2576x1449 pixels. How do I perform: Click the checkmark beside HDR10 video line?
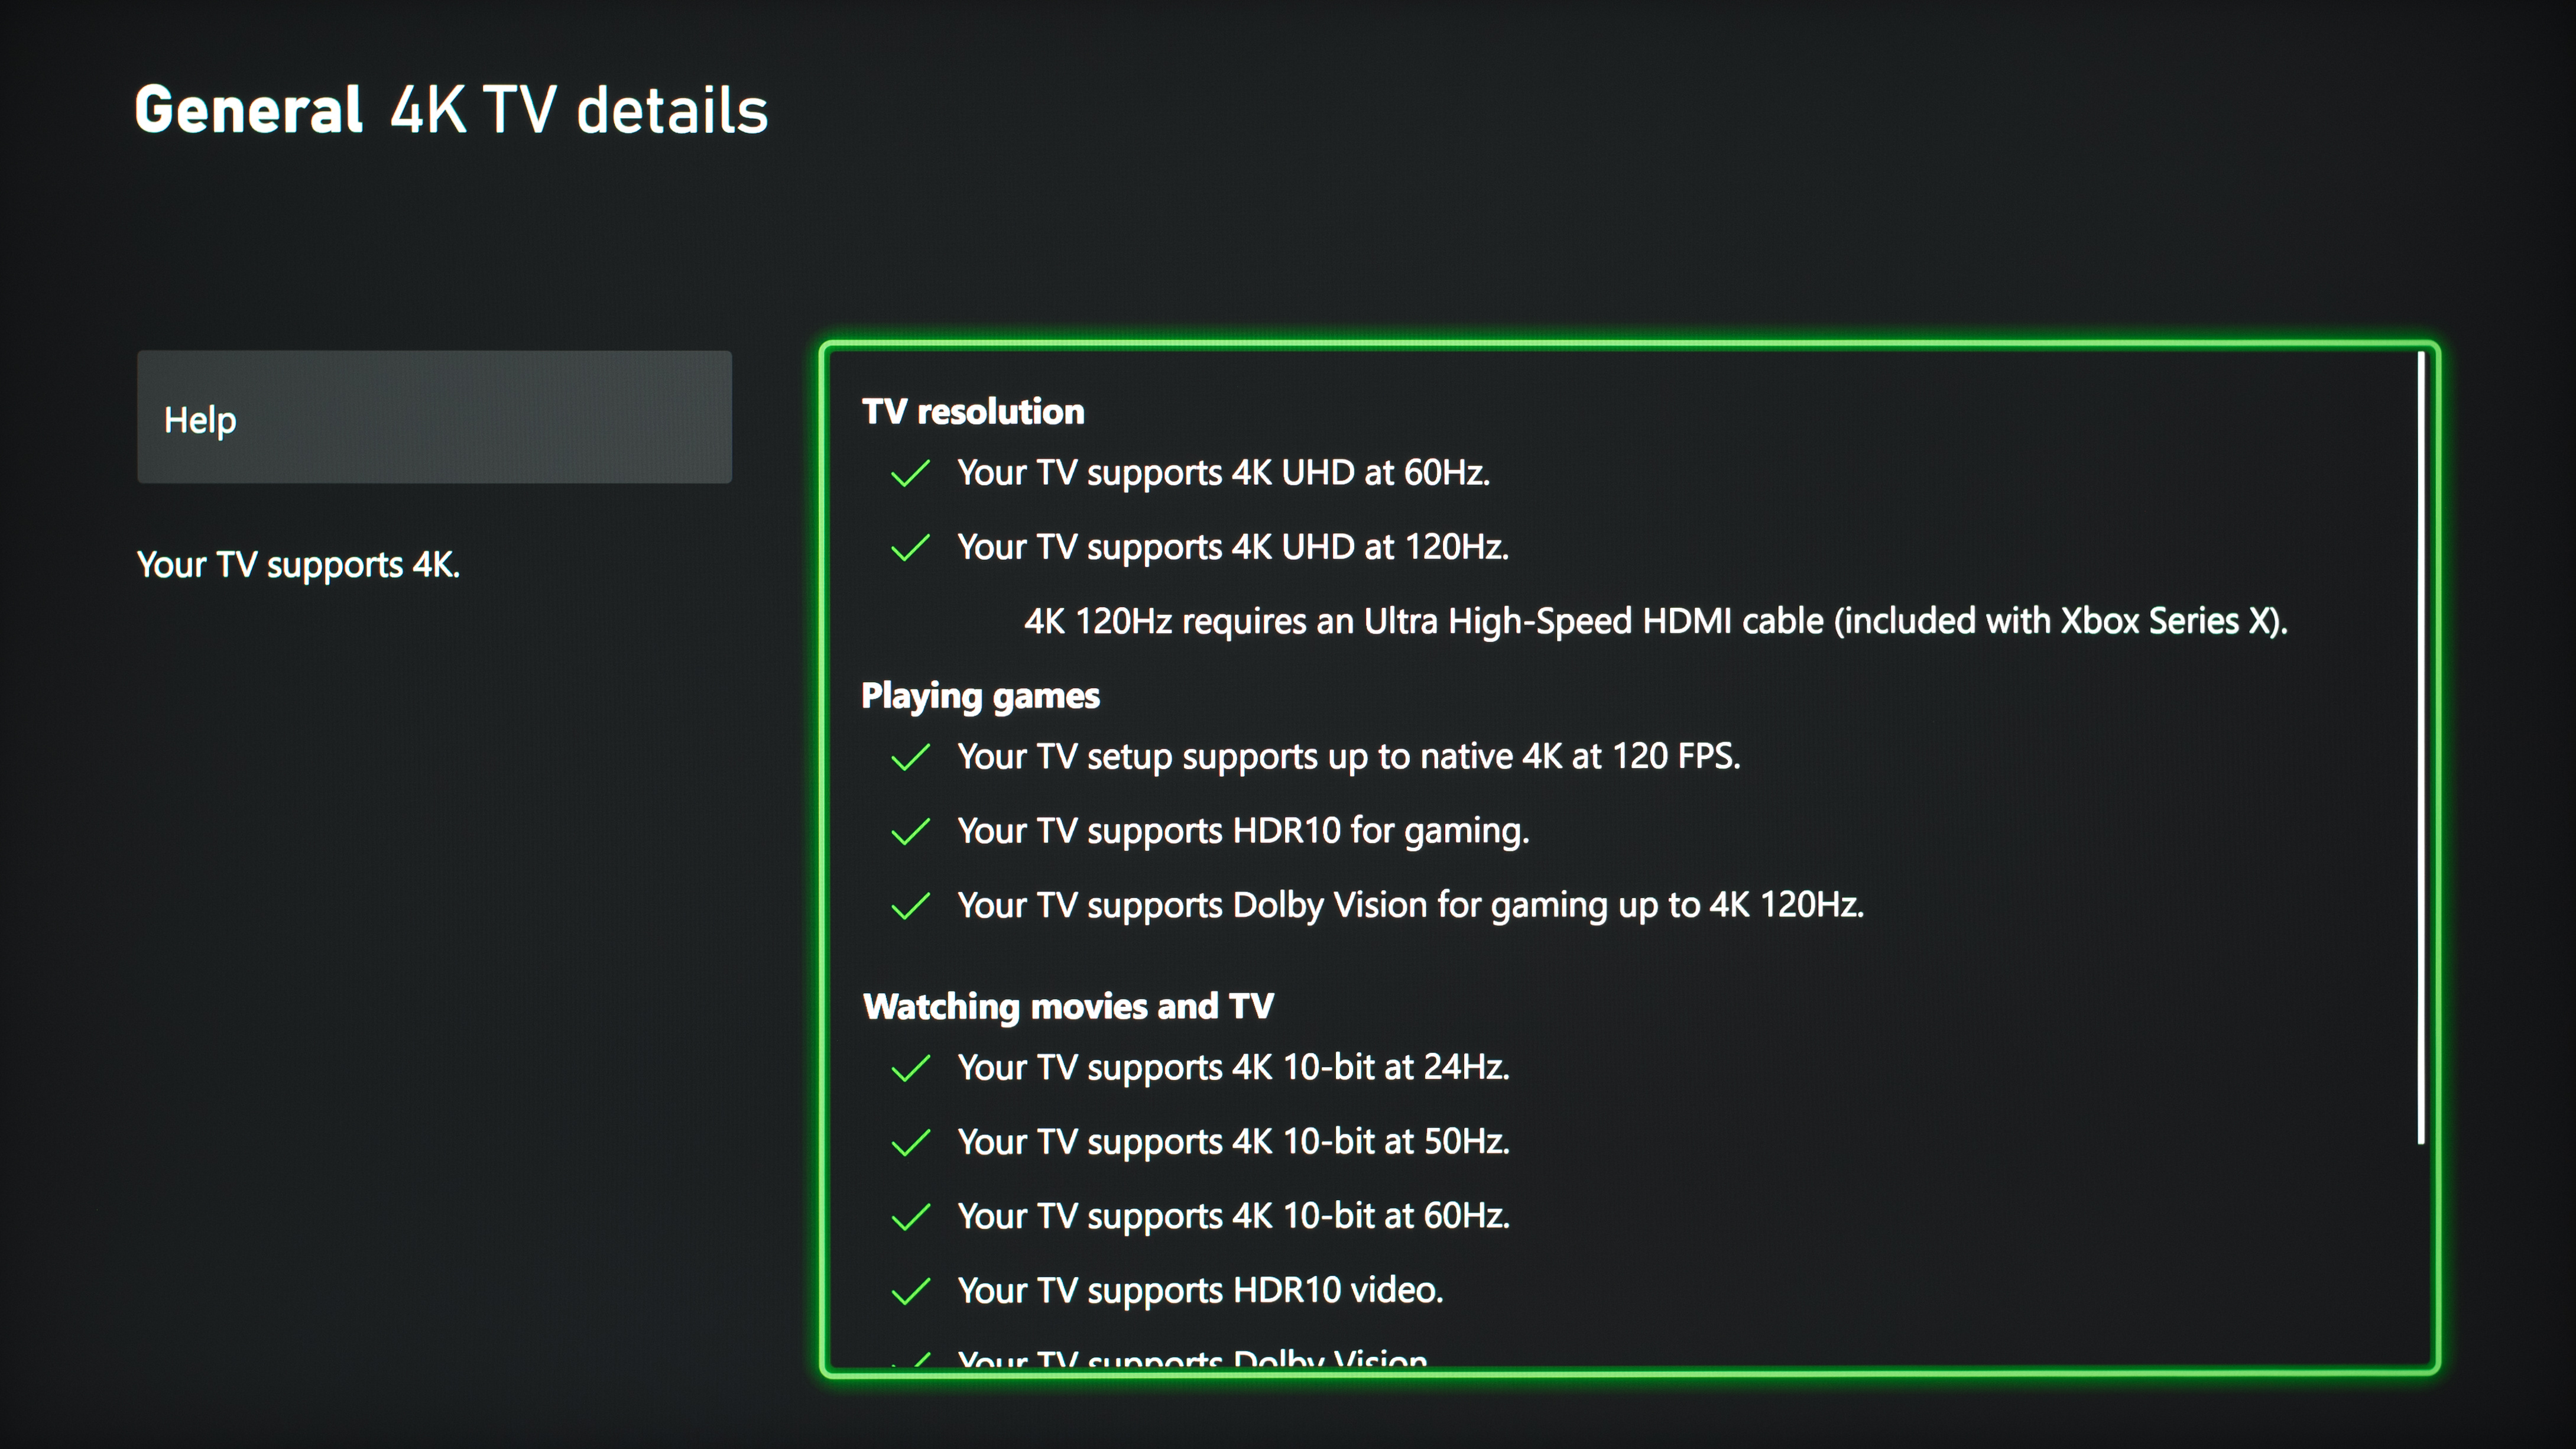coord(910,1291)
